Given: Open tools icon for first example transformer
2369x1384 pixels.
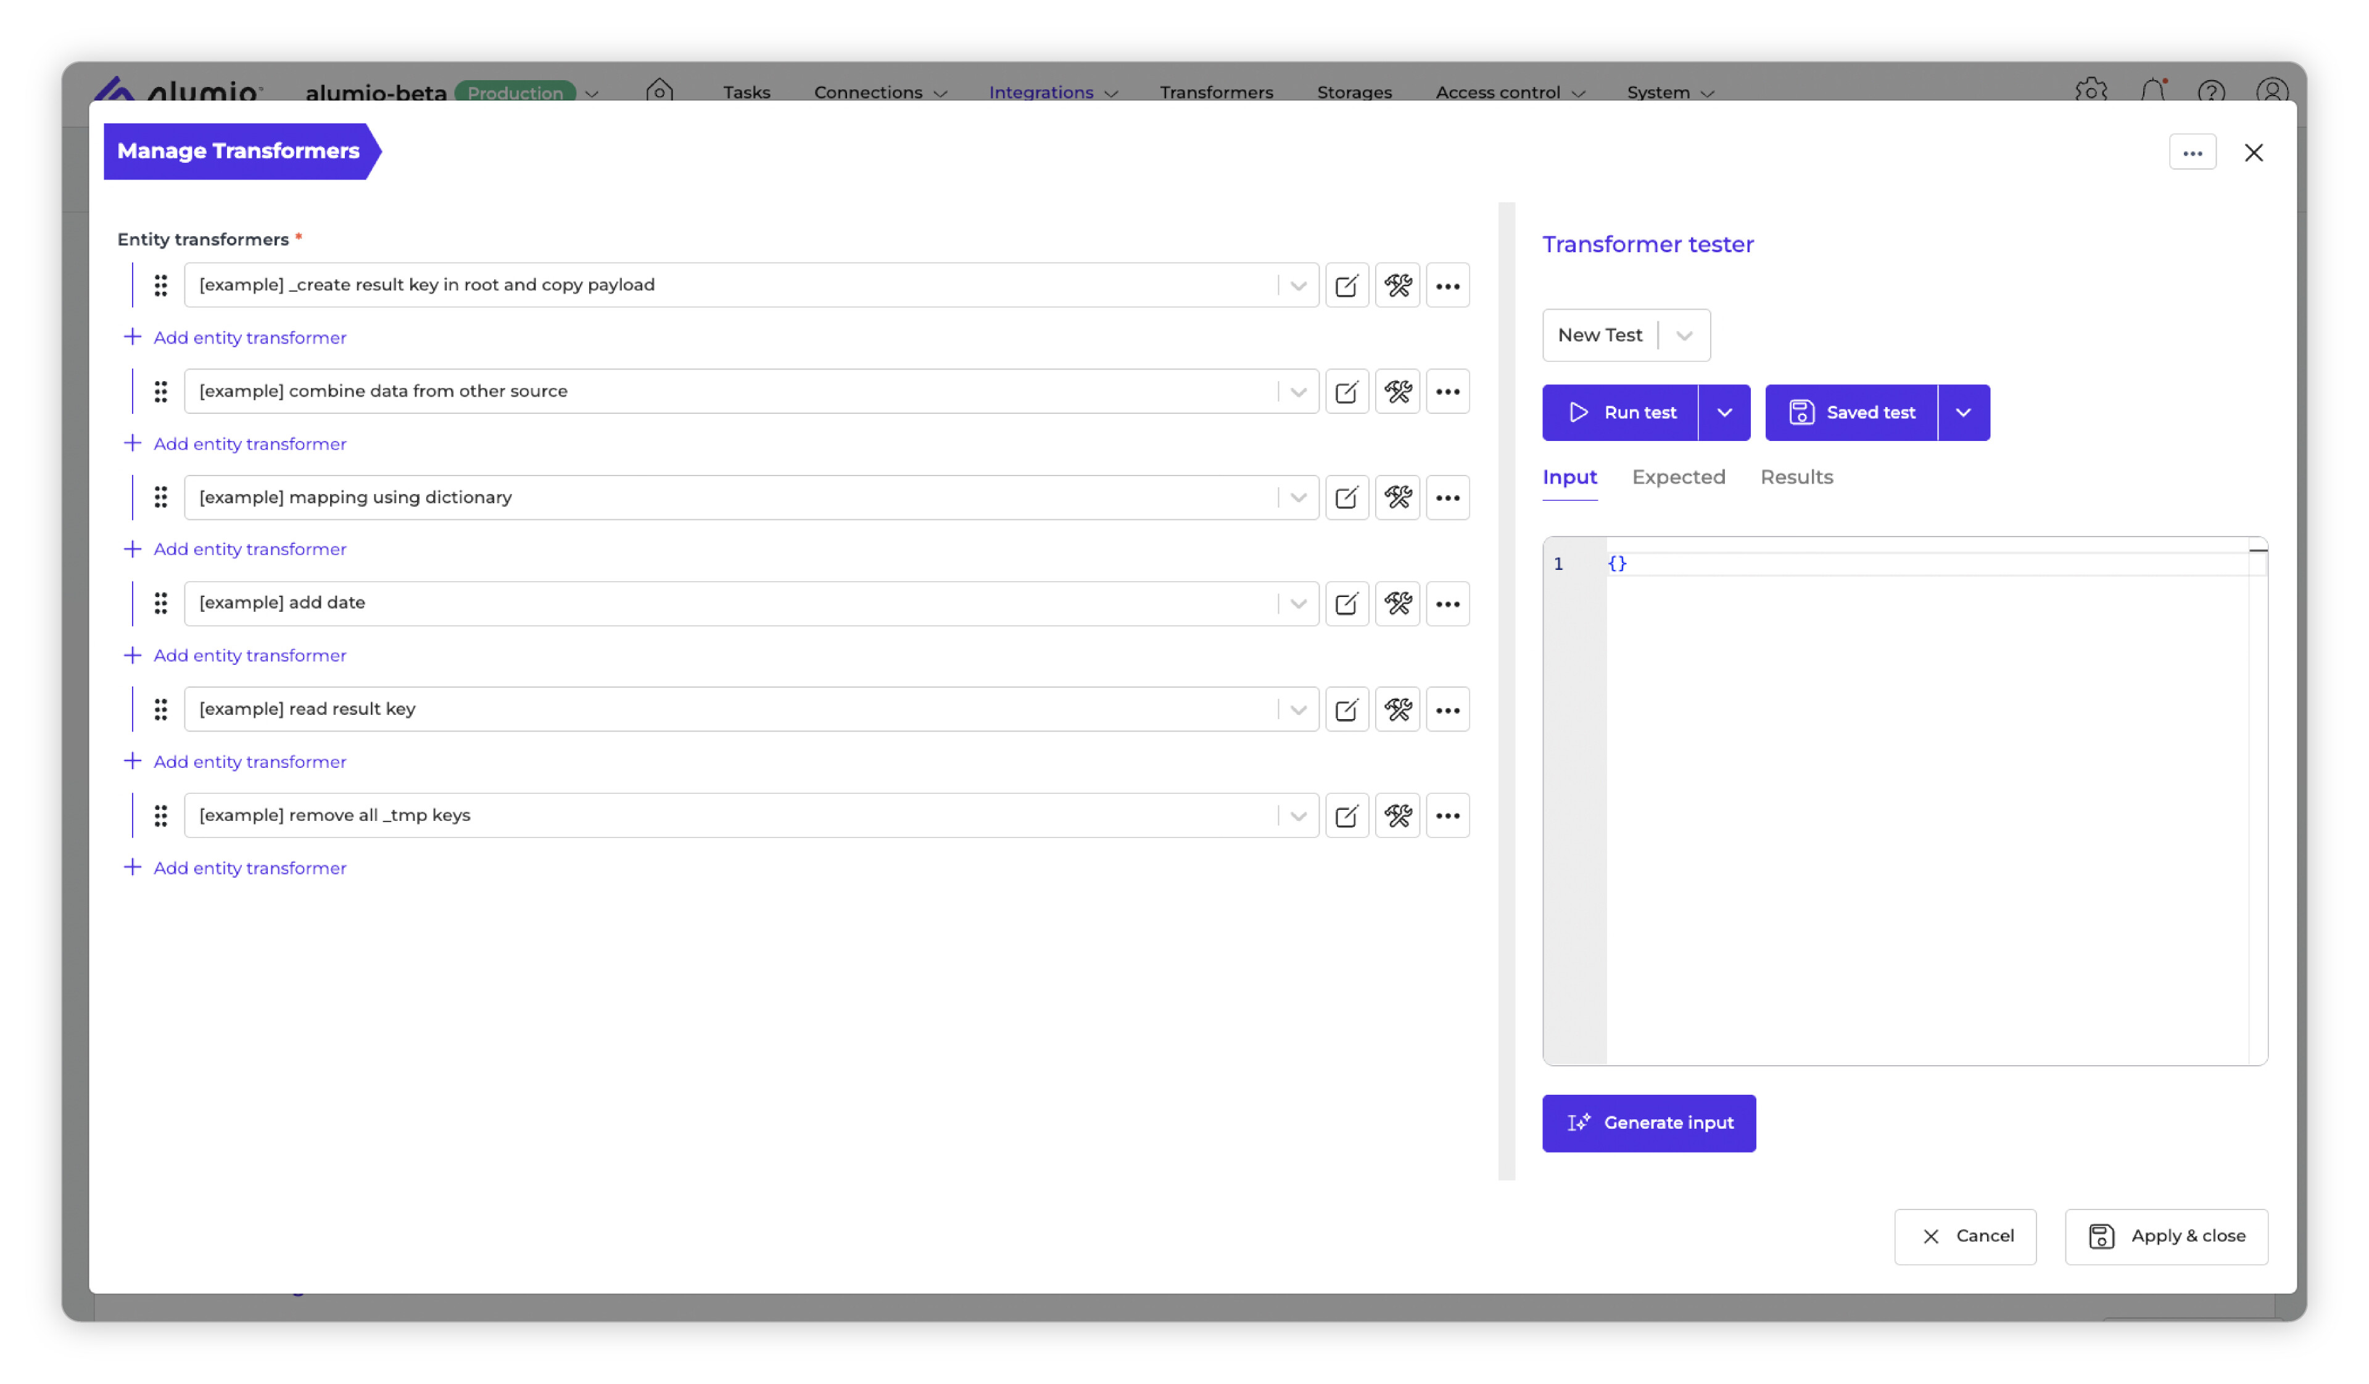Looking at the screenshot, I should click(x=1398, y=286).
